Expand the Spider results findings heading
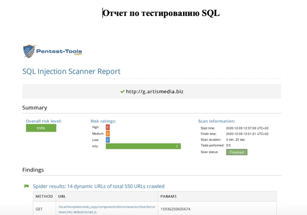This screenshot has width=307, height=215. pos(98,186)
